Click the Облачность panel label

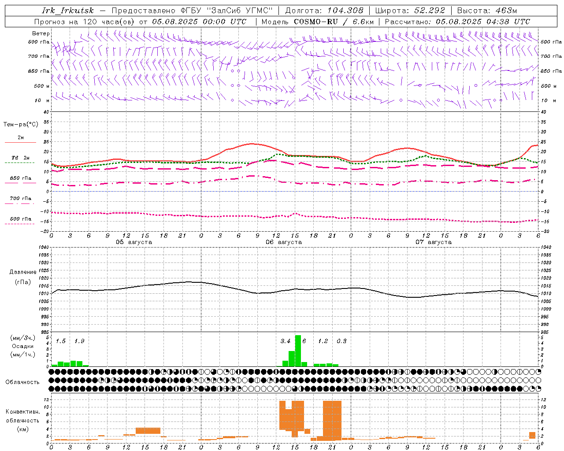22,382
